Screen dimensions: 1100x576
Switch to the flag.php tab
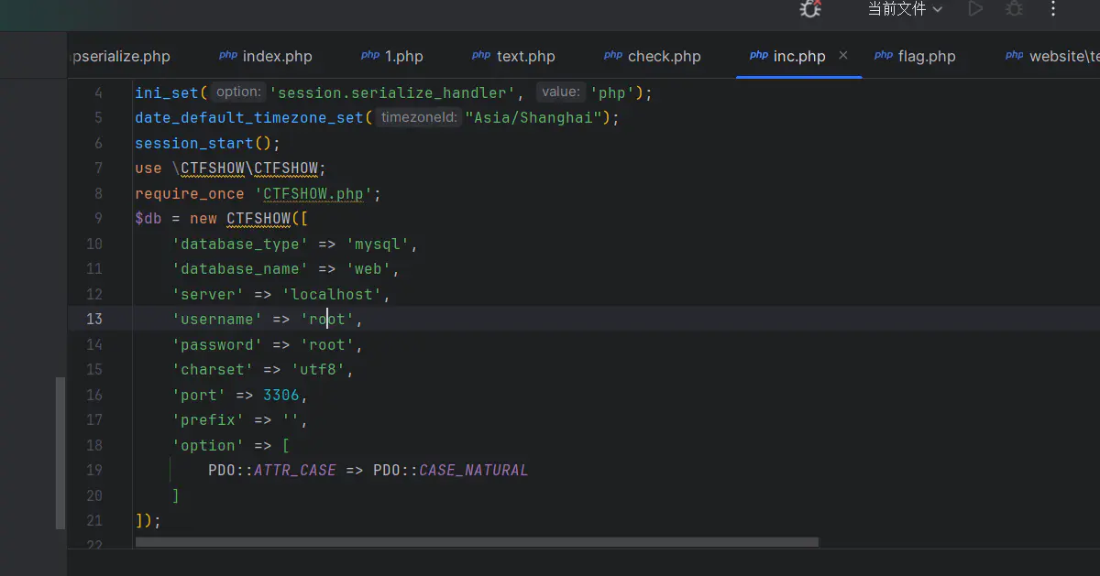[x=915, y=56]
